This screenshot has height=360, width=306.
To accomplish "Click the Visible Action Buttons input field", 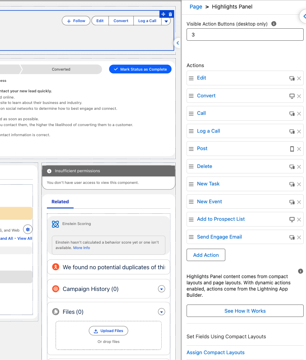I will click(245, 35).
